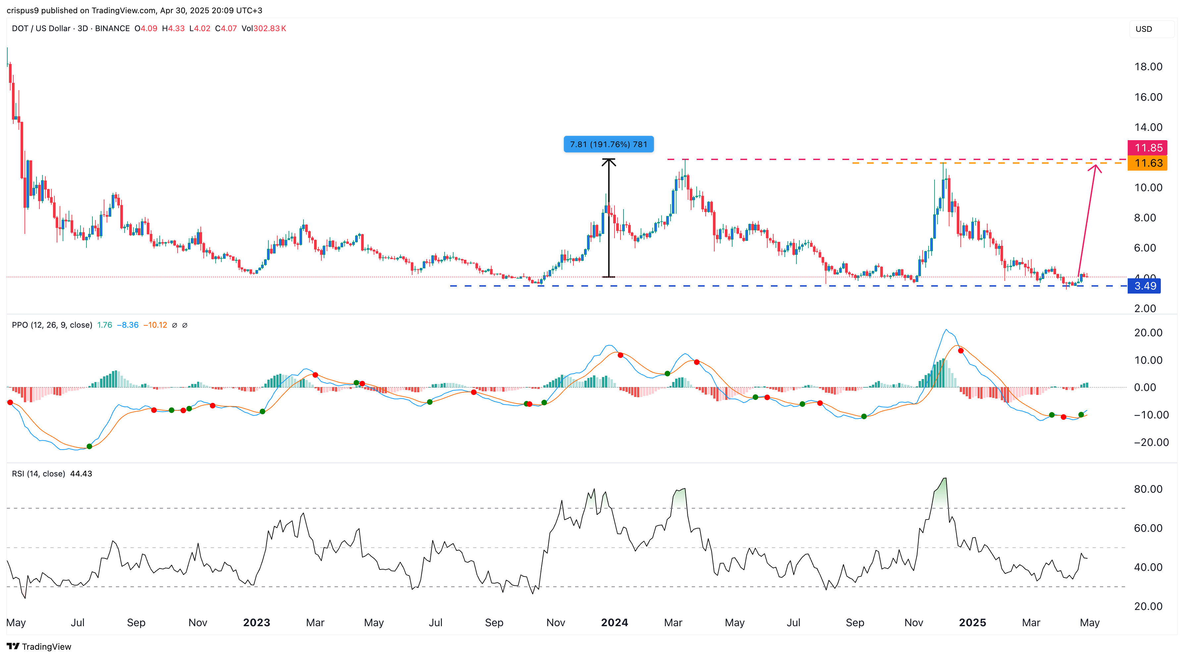Image resolution: width=1184 pixels, height=658 pixels.
Task: Select the RSI (14, close) indicator label
Action: coord(38,473)
